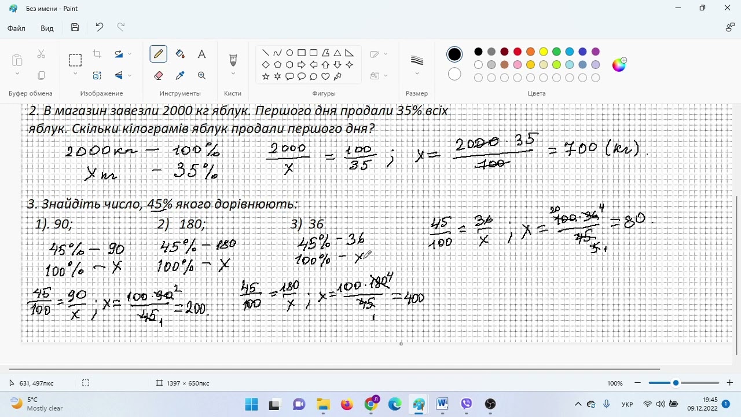Choose the red color swatch
741x417 pixels.
click(x=518, y=52)
